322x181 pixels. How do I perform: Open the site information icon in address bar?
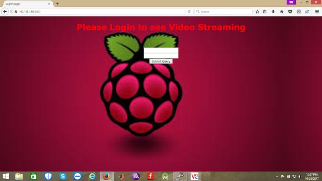click(x=12, y=12)
